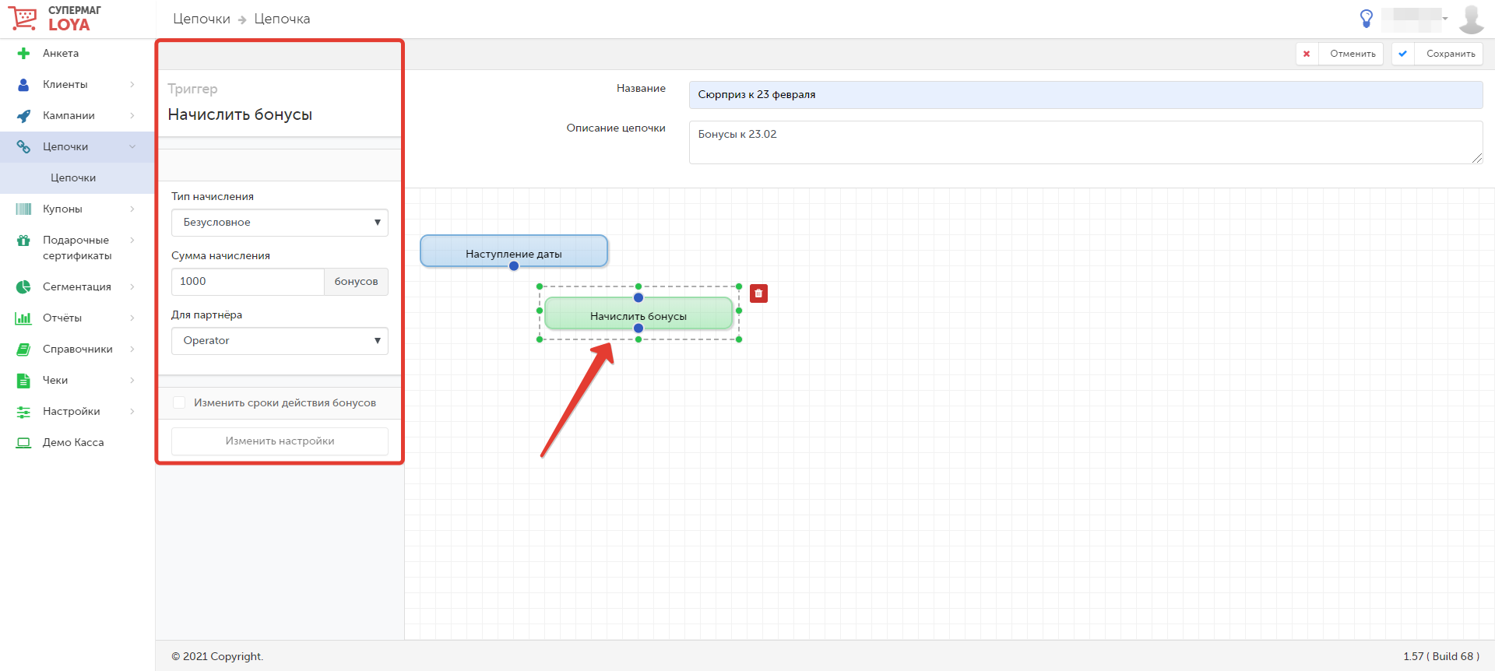Click the bottom blue connector of Начислить бонусы
This screenshot has width=1495, height=671.
pos(638,328)
